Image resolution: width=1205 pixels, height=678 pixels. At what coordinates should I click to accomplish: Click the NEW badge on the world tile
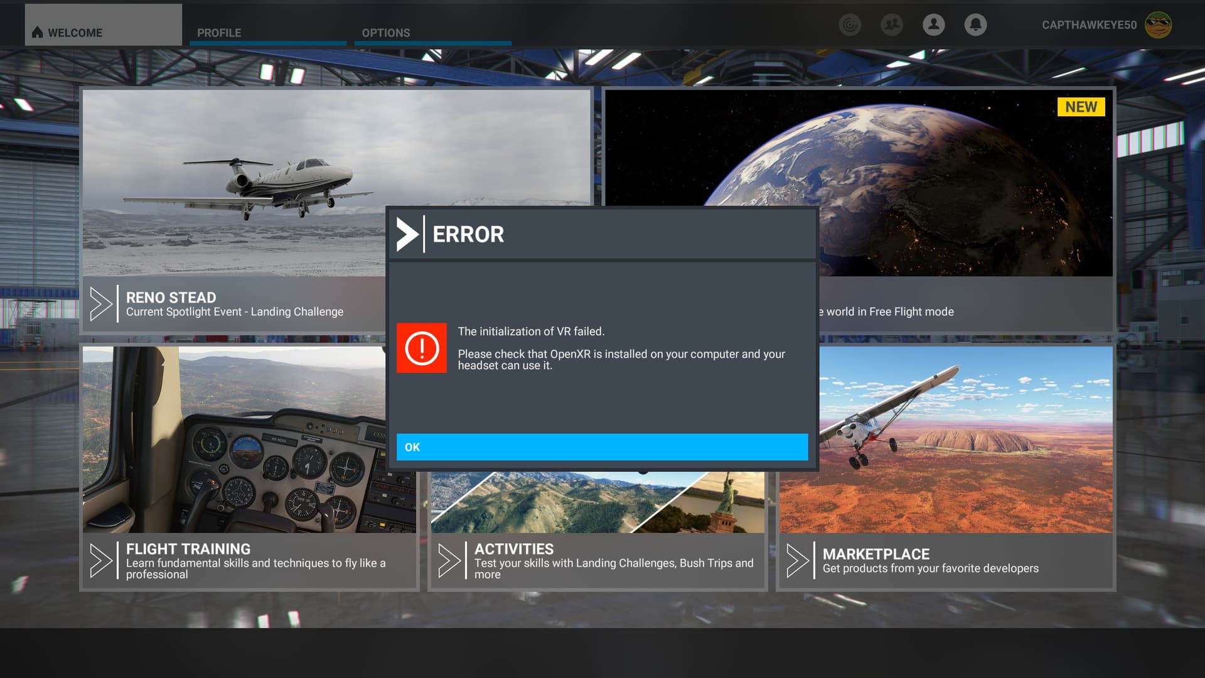1081,107
